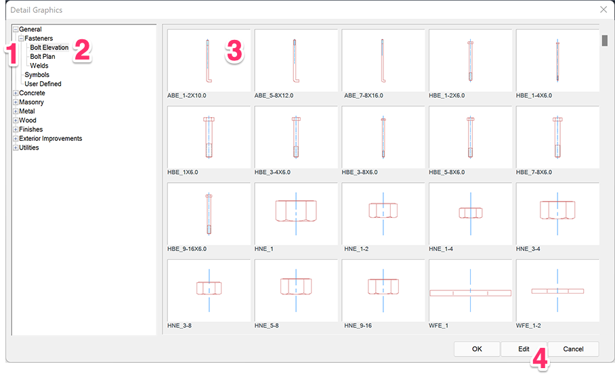Close the Detail Graphics dialog
The height and width of the screenshot is (383, 615).
603,9
